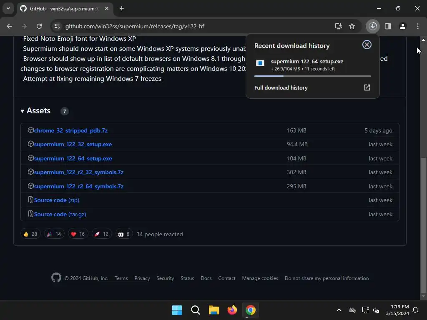
Task: Click the supermium_122_64_setup.exe file icon in downloads
Action: [x=260, y=63]
